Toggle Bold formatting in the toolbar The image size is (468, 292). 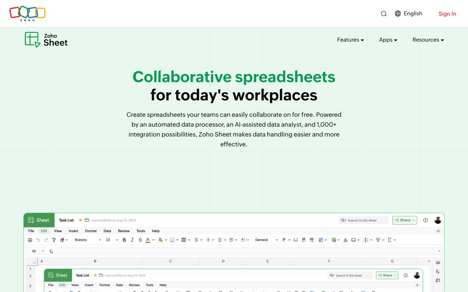pyautogui.click(x=124, y=240)
